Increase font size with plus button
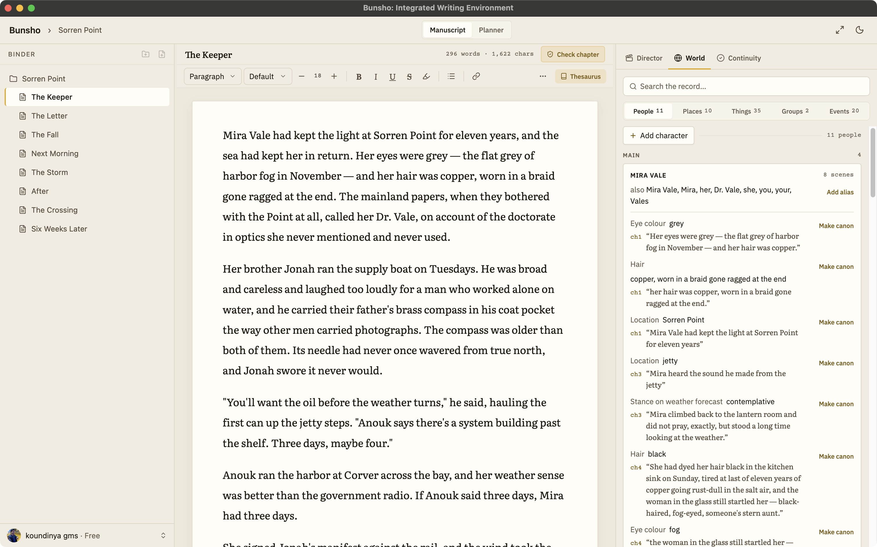Viewport: 877px width, 547px height. 334,76
